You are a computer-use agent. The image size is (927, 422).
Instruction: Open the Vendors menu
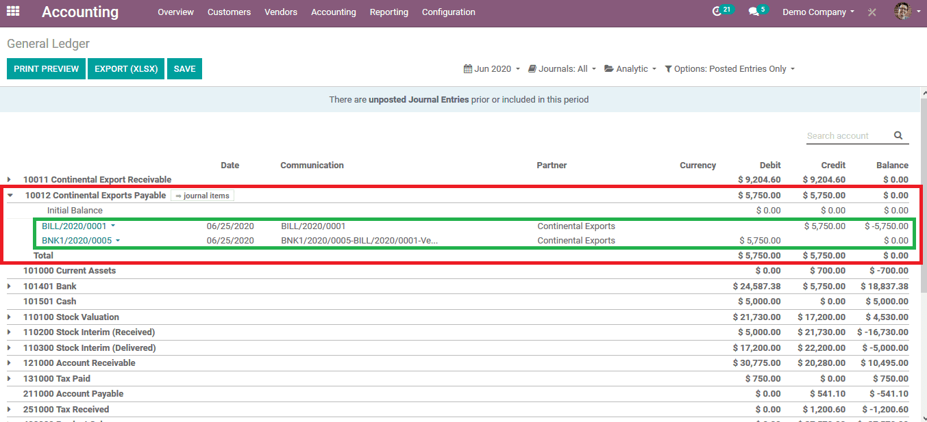tap(281, 12)
